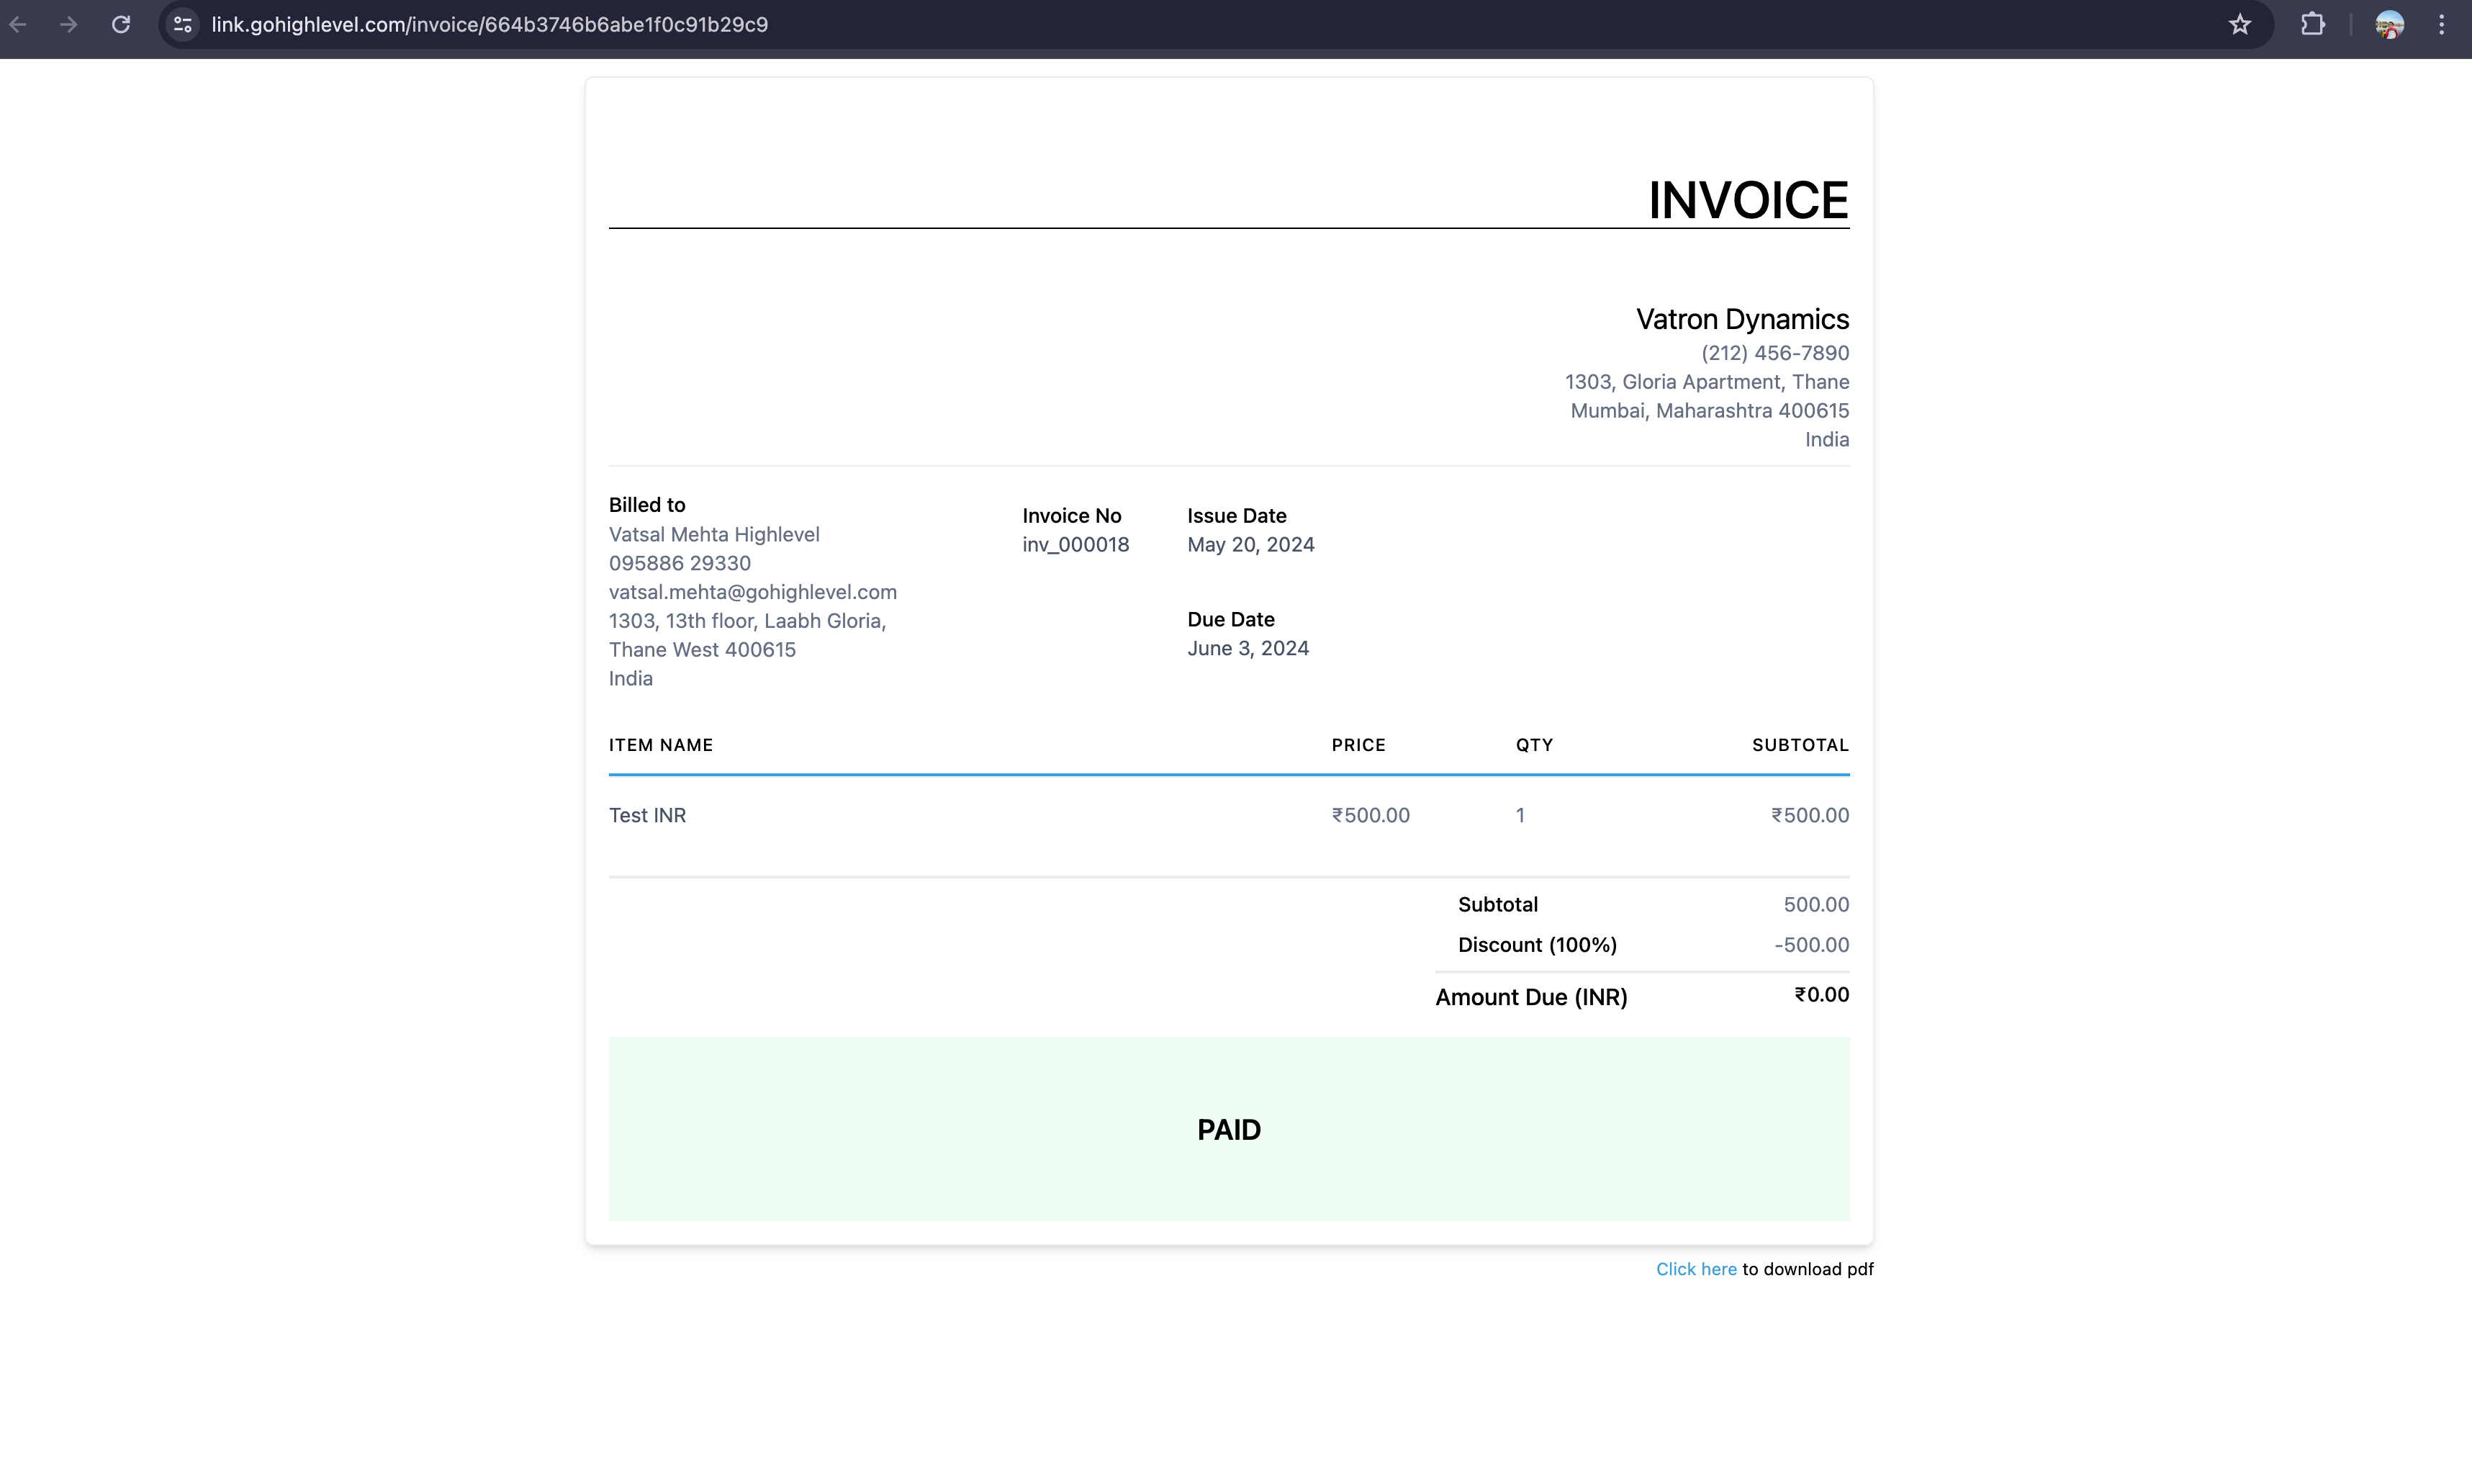This screenshot has height=1484, width=2472.
Task: Click 'Thane West 400615' line
Action: pos(702,650)
